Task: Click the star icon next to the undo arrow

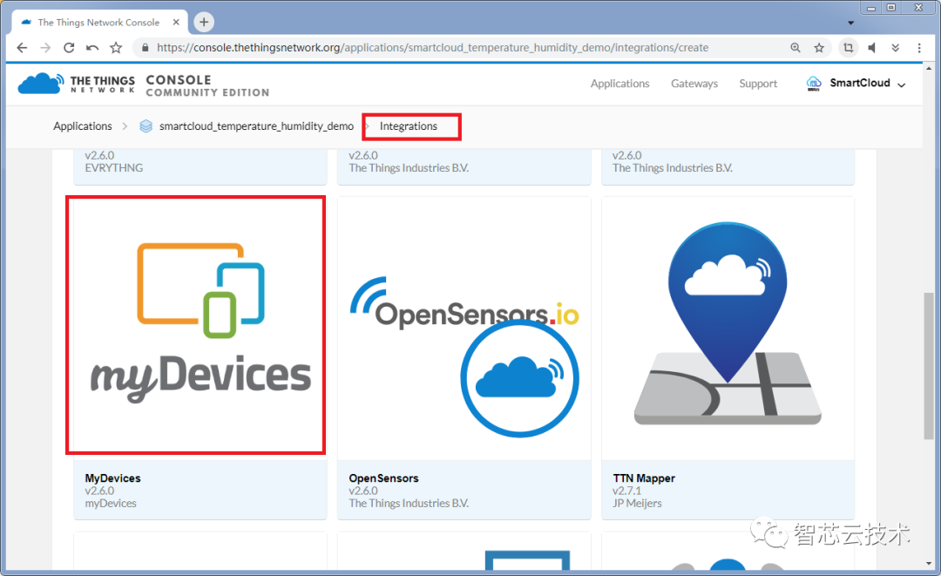Action: (x=116, y=47)
